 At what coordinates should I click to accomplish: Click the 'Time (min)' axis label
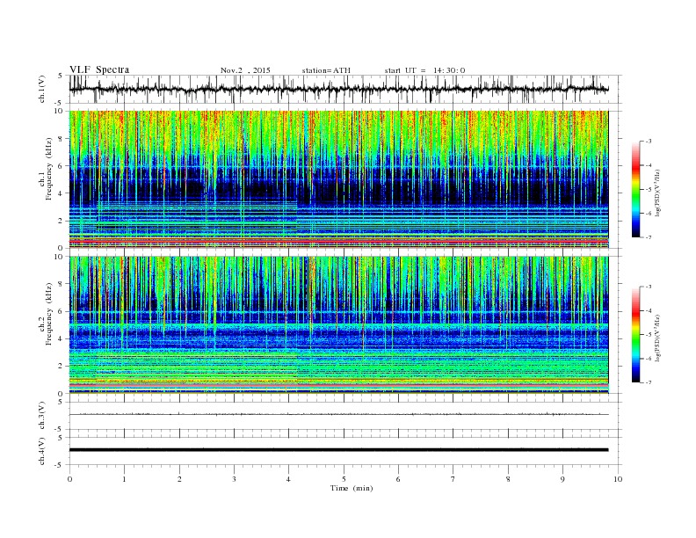352,488
